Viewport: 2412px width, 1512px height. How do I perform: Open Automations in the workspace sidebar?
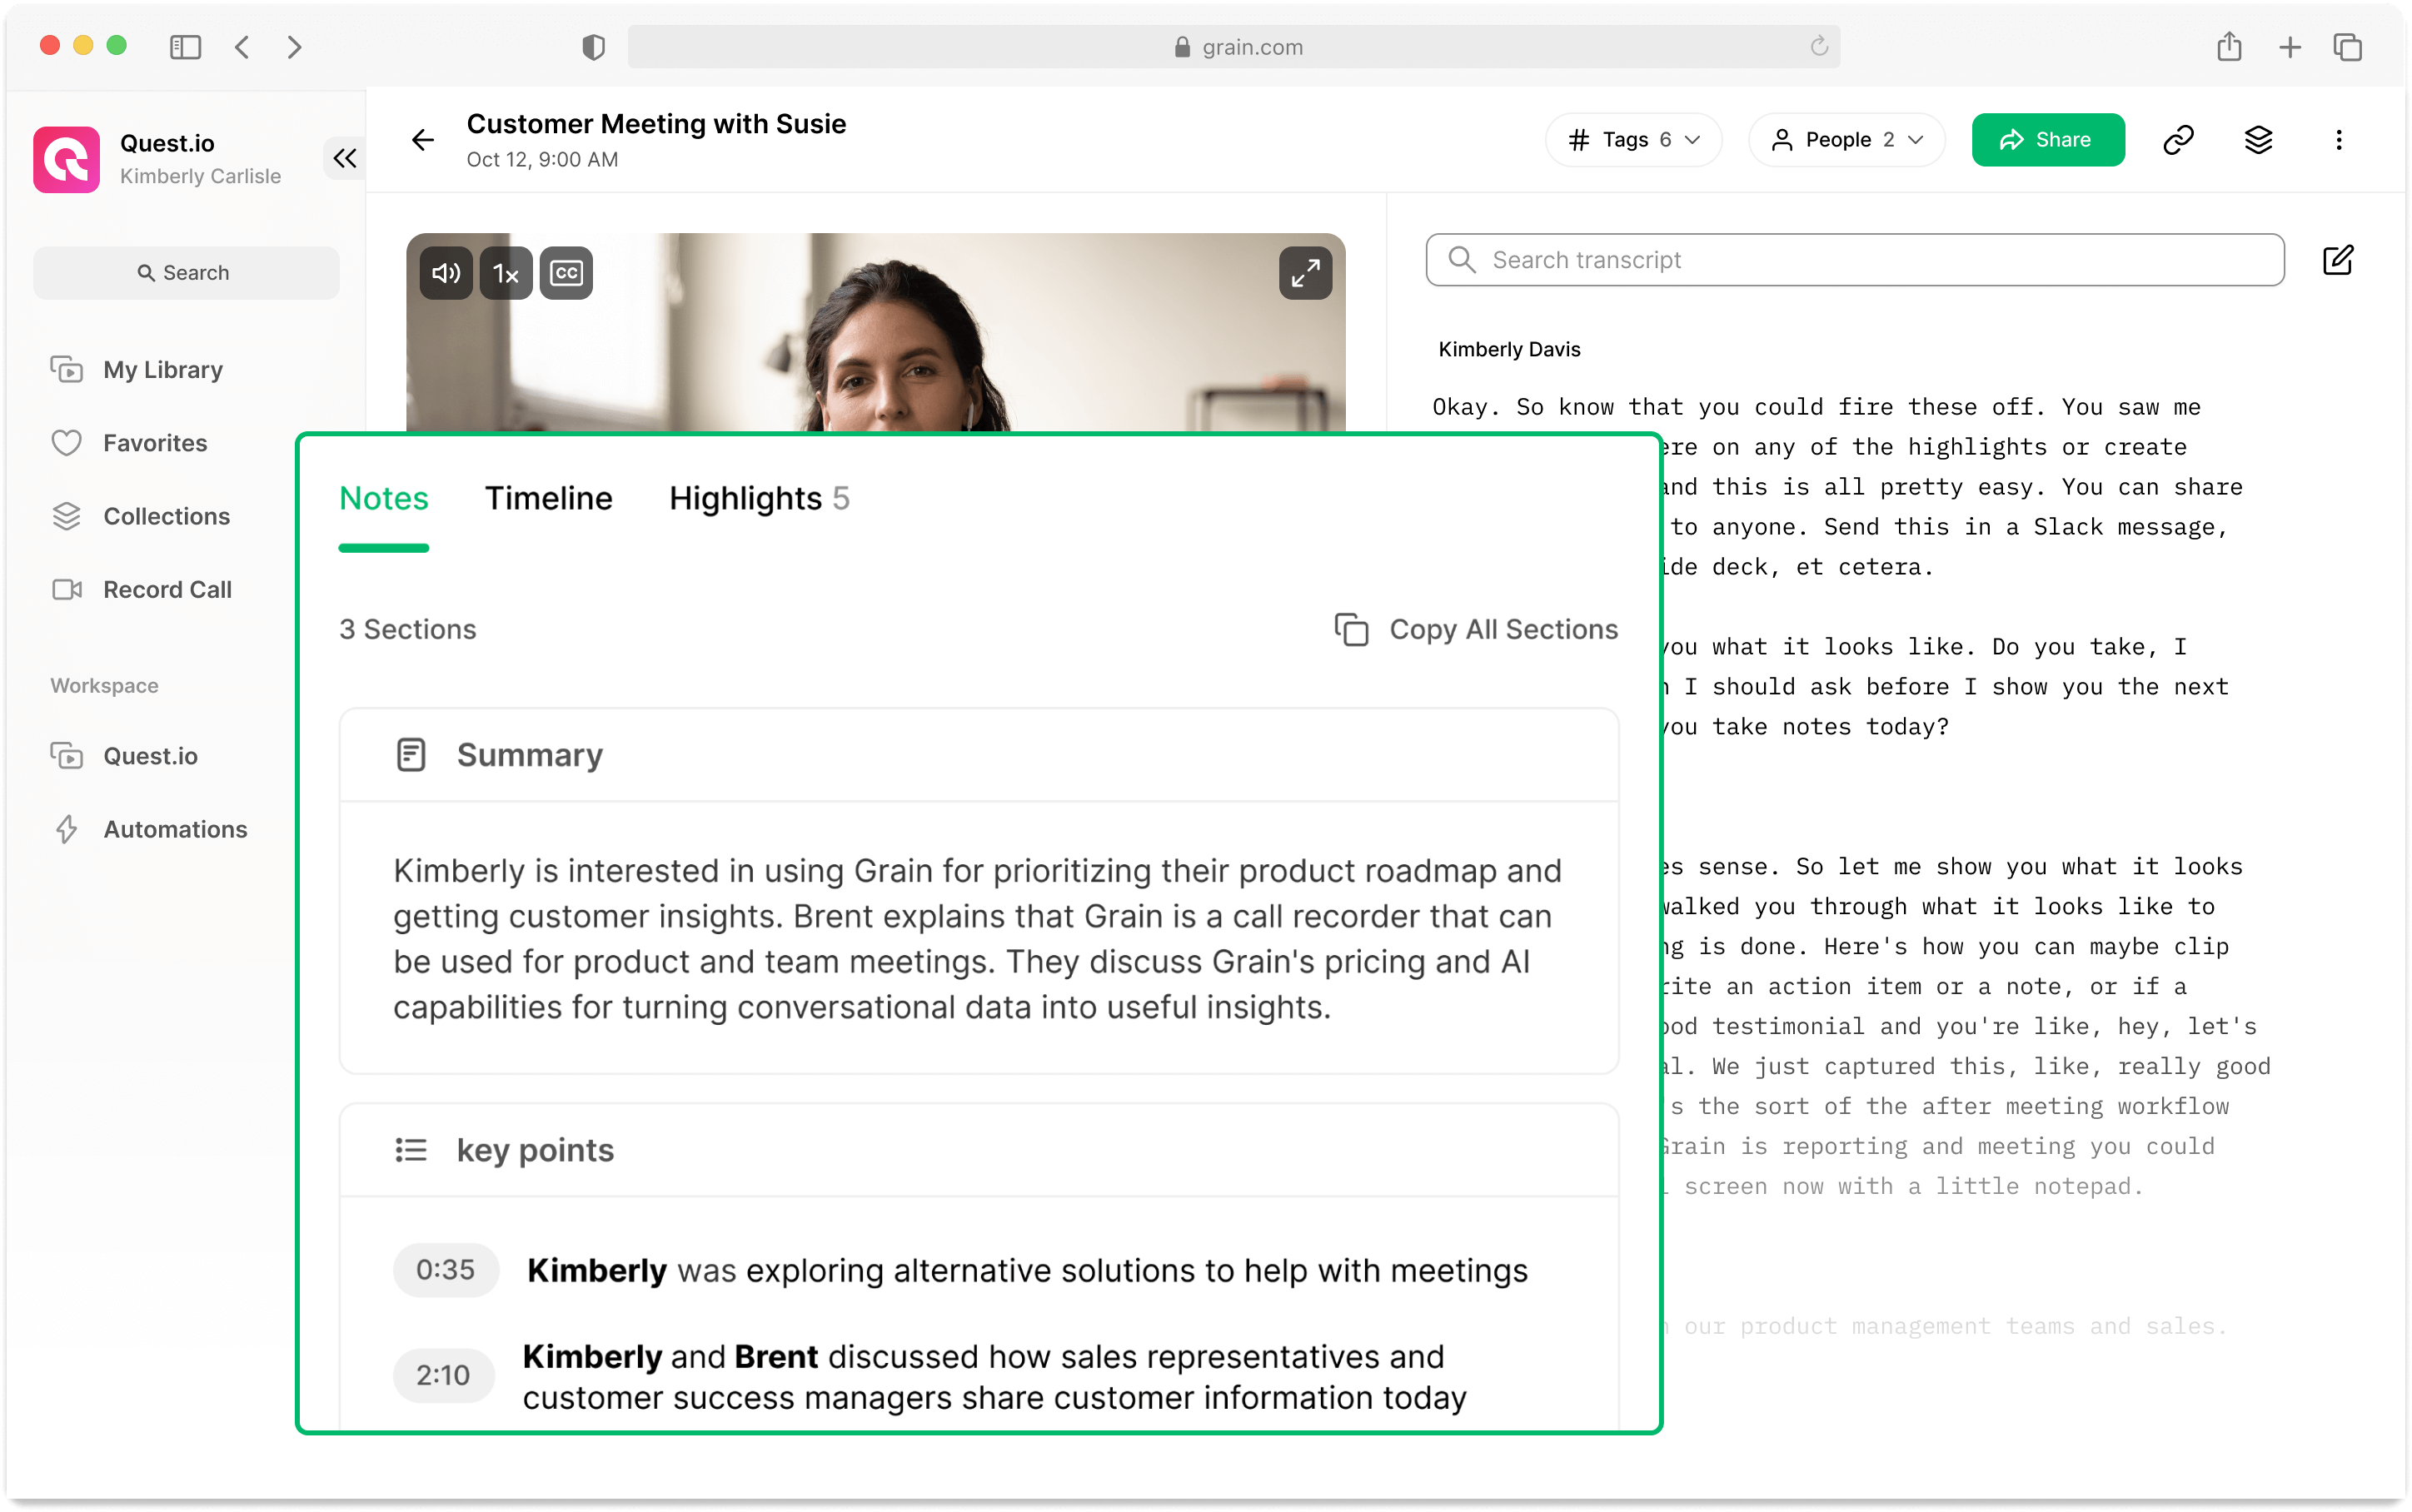point(175,829)
